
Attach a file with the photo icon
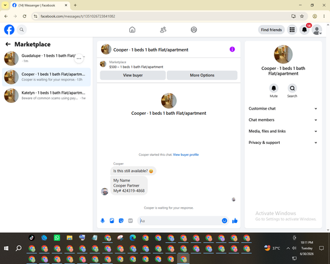(x=112, y=220)
